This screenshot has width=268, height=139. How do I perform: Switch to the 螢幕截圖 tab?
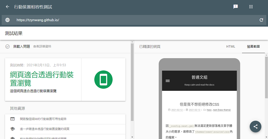coord(253,47)
